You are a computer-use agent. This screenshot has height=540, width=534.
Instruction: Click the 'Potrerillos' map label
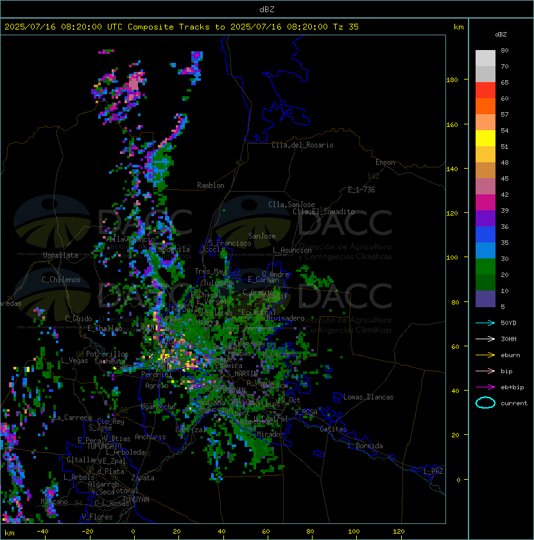[107, 354]
